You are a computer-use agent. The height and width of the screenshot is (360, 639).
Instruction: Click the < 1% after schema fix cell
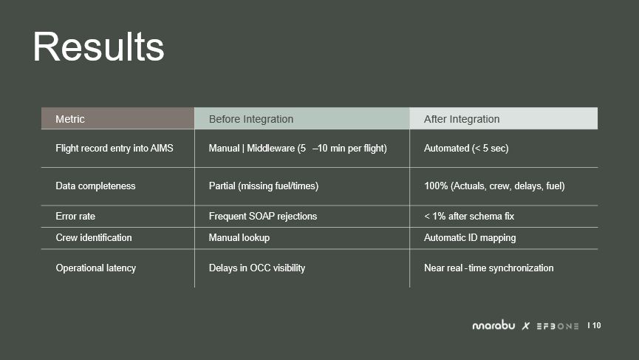[469, 217]
